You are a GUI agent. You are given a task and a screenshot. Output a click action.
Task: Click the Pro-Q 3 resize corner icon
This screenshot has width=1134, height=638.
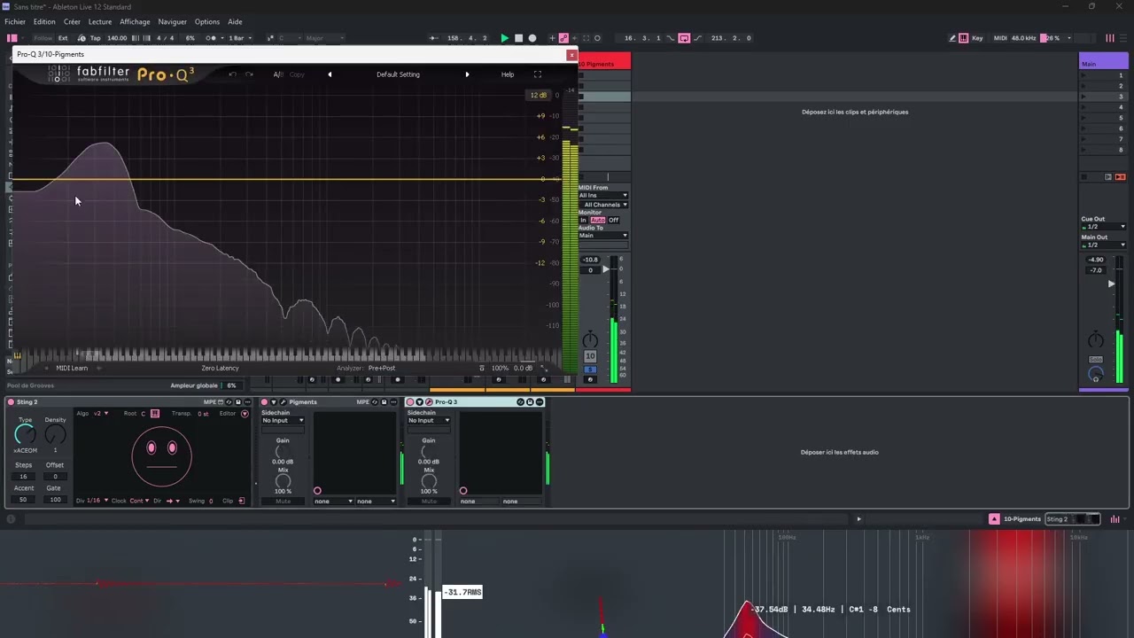[x=544, y=368]
